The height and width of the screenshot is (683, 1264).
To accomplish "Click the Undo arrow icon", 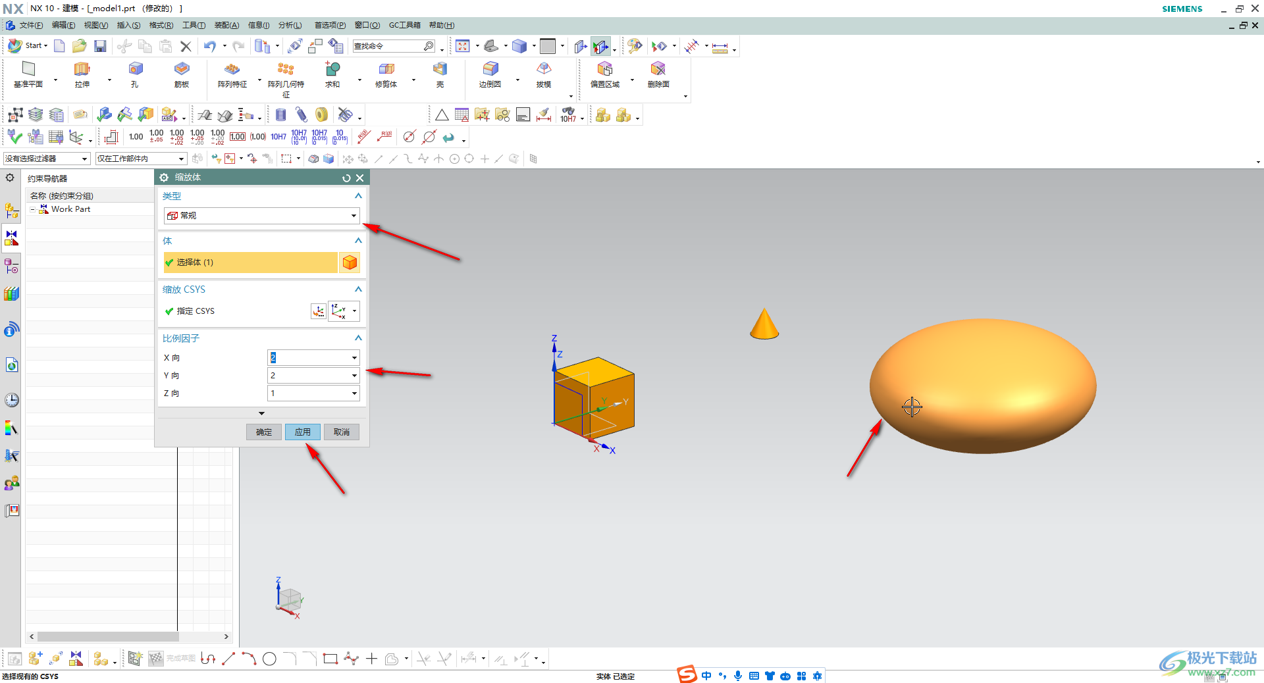I will pos(210,46).
